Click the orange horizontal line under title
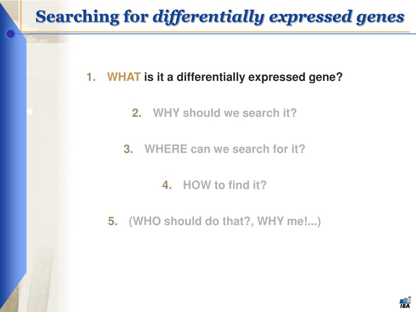Image resolution: width=416 pixels, height=312 pixels. 215,32
